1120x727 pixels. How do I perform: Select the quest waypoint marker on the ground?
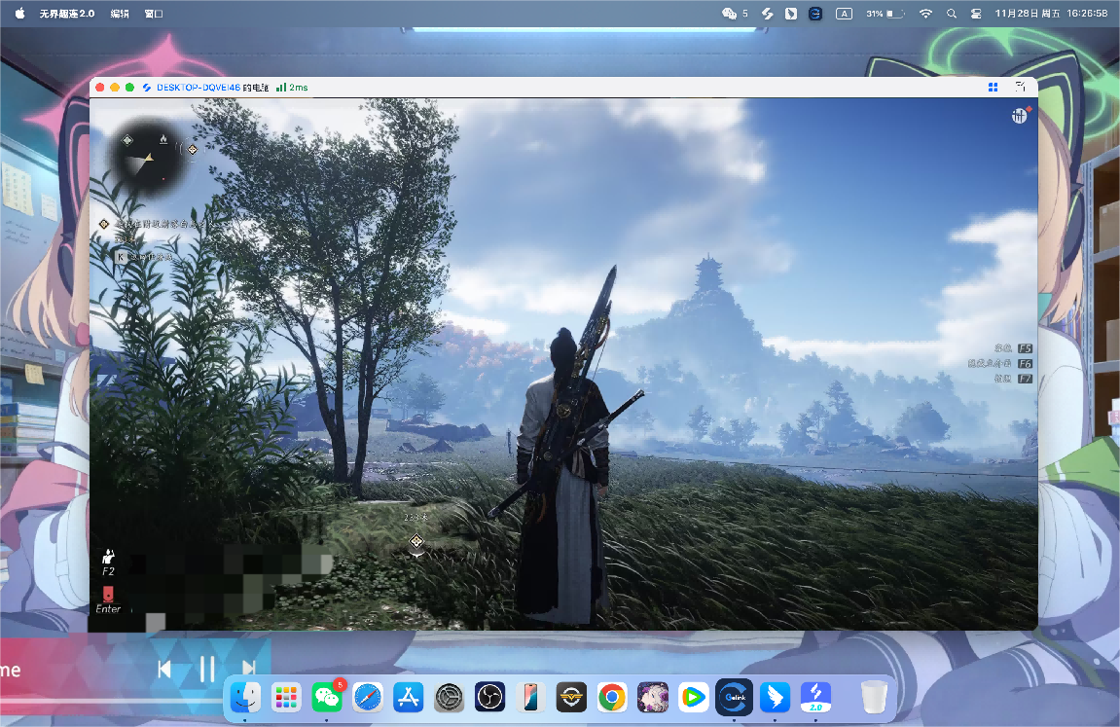pyautogui.click(x=416, y=541)
